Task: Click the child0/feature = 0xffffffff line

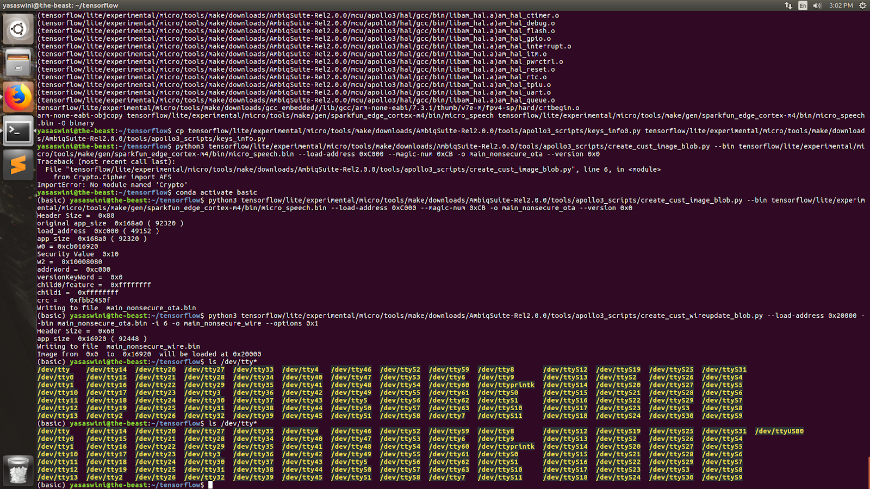Action: (x=94, y=285)
